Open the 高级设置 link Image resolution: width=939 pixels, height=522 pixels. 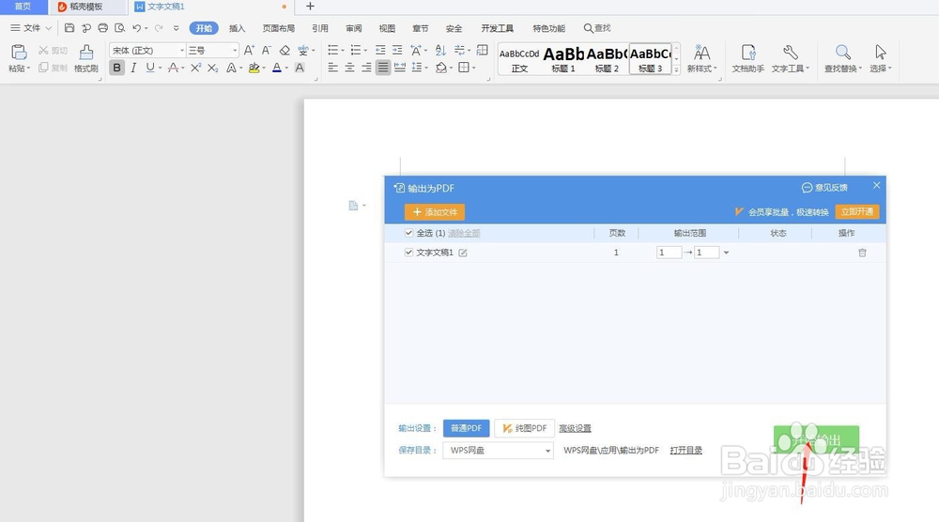(575, 428)
